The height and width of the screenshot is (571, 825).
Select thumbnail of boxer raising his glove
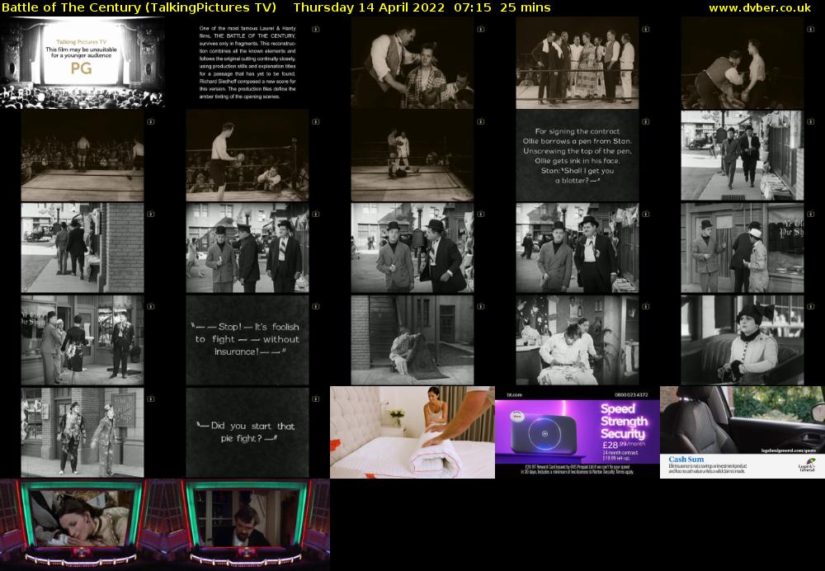[247, 155]
